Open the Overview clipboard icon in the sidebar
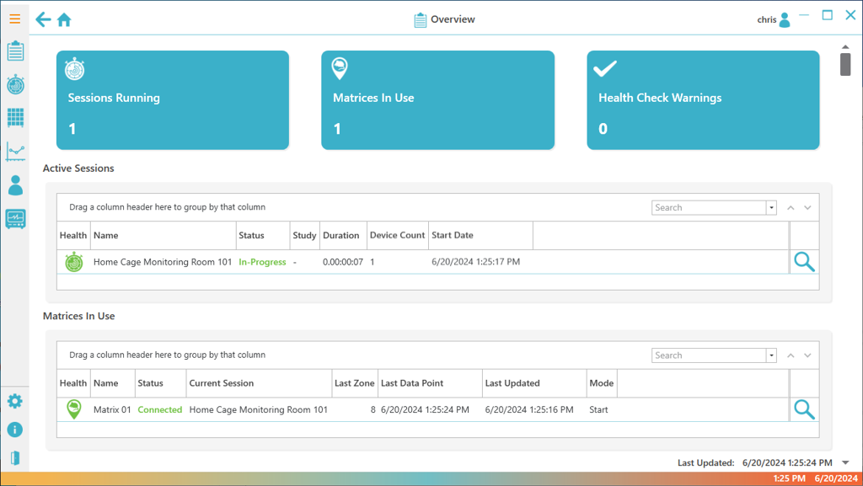The height and width of the screenshot is (486, 863). pos(15,51)
